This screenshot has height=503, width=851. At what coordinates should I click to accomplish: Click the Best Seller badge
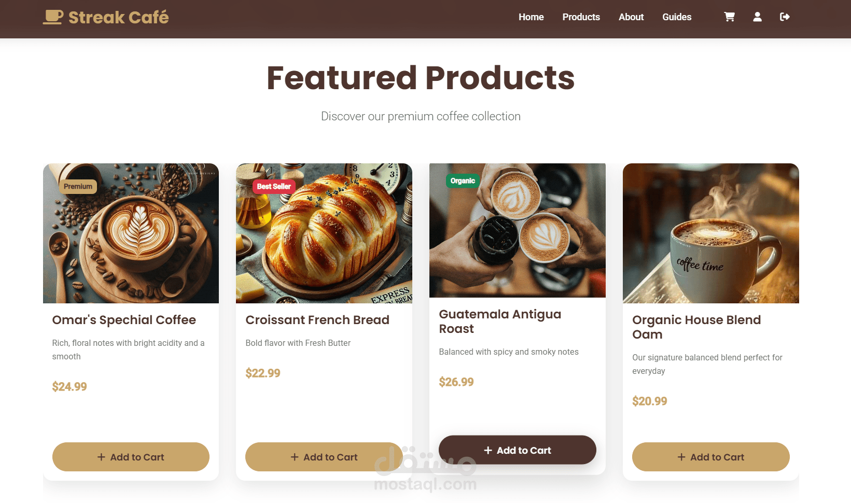point(274,186)
